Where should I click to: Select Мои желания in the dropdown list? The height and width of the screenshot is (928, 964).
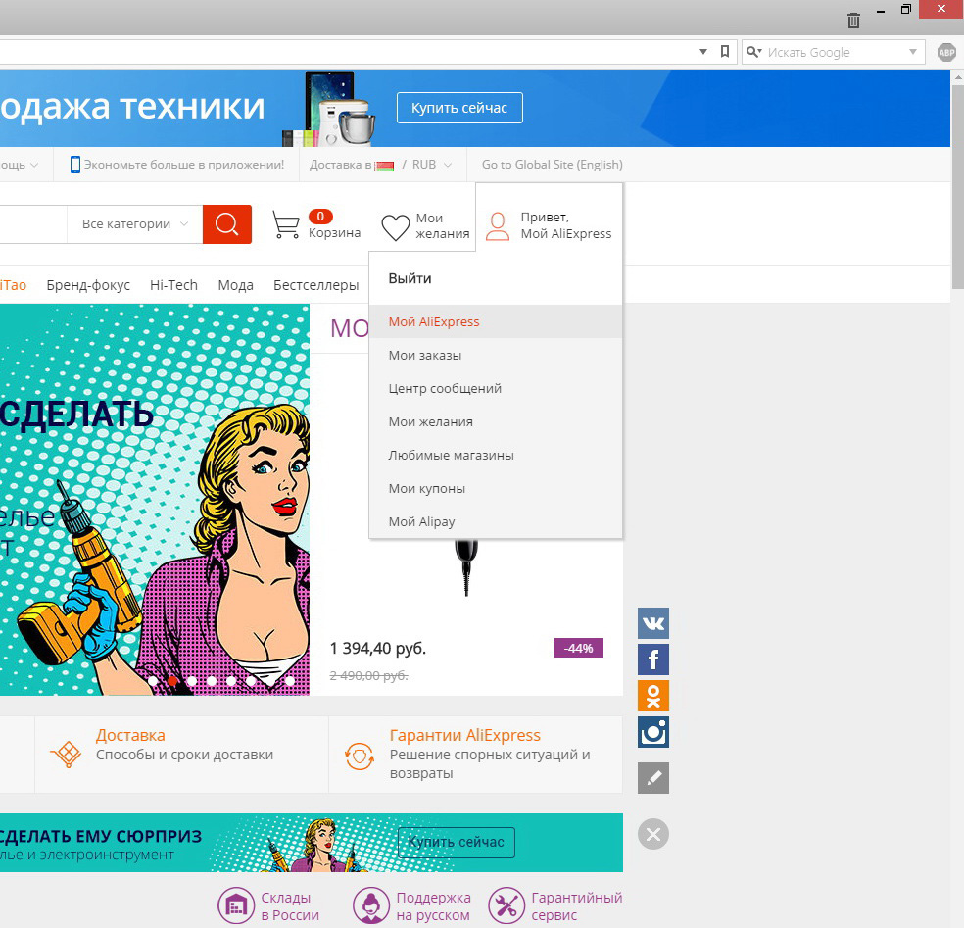click(496, 421)
